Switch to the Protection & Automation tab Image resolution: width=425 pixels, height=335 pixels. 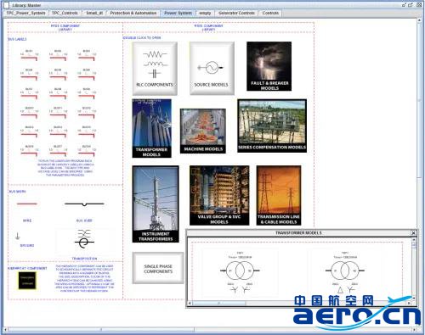(133, 13)
